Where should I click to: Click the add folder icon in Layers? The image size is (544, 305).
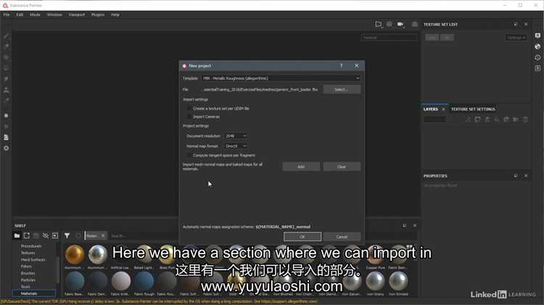click(x=516, y=120)
